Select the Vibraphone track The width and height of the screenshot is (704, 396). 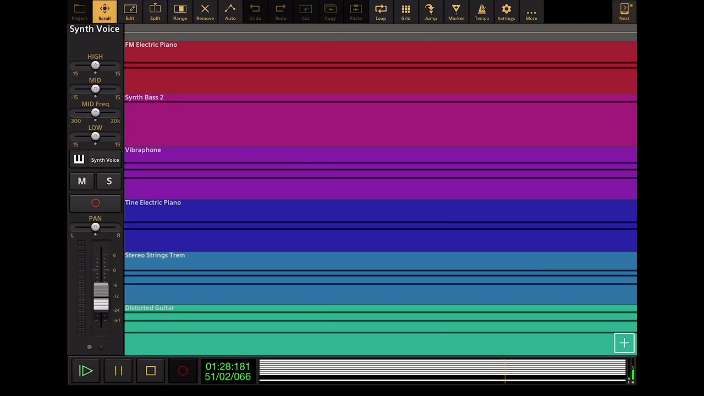pyautogui.click(x=381, y=173)
